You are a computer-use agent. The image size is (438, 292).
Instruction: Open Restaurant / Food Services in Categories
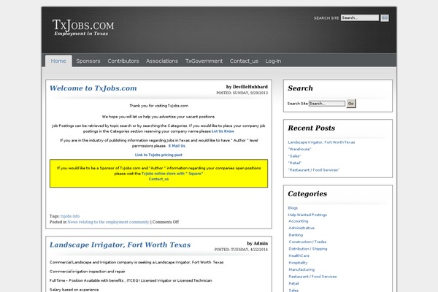point(312,277)
